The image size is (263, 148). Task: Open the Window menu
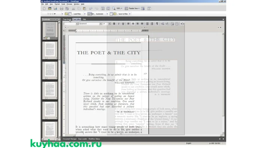(x=77, y=4)
